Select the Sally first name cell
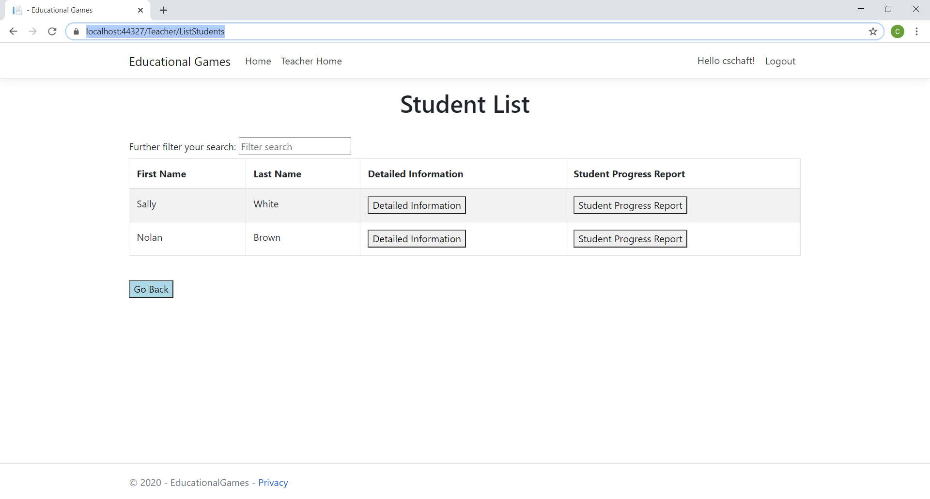The height and width of the screenshot is (499, 930). point(187,205)
